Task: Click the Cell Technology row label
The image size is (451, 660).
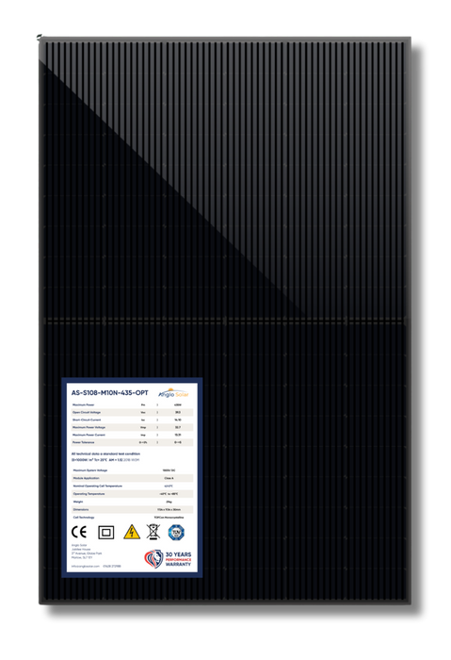Action: click(x=84, y=518)
